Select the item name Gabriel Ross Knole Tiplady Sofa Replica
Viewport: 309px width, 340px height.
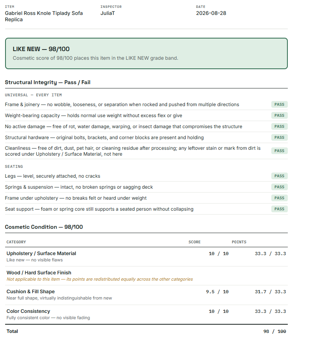tap(44, 16)
